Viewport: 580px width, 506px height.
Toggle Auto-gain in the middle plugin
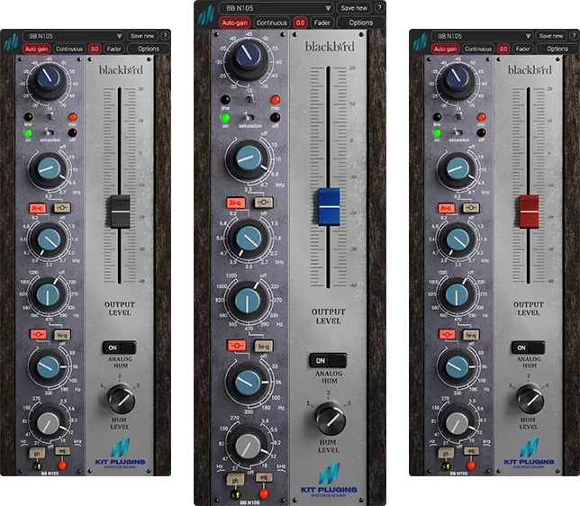tap(234, 23)
